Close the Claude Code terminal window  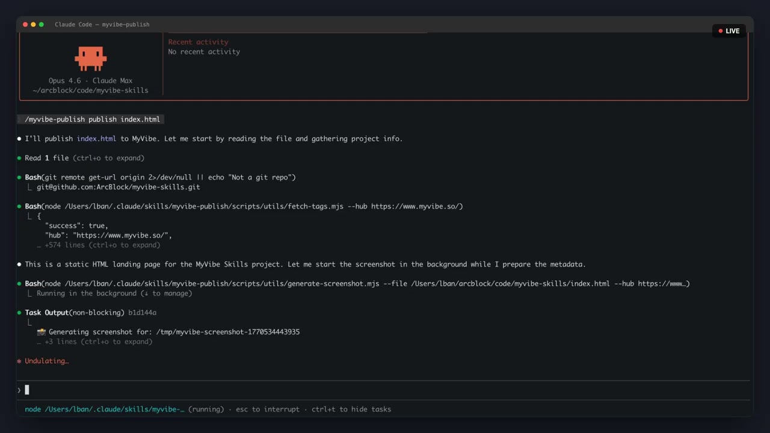25,25
